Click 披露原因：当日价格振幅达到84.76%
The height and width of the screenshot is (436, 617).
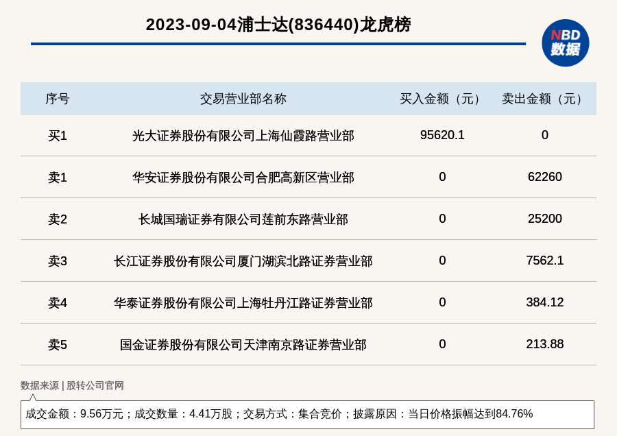[x=443, y=414]
